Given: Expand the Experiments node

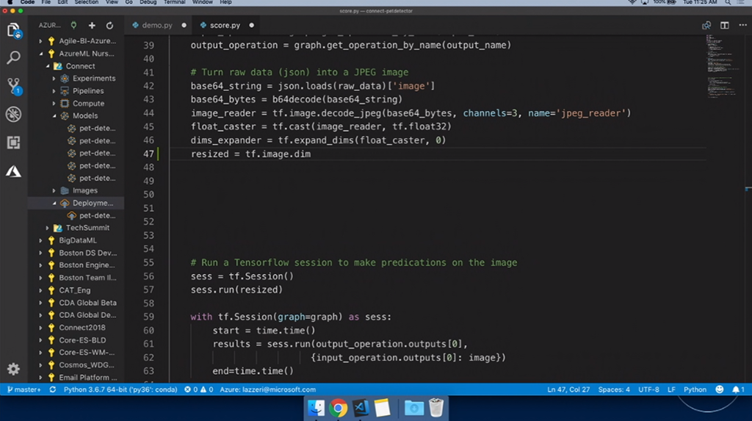Looking at the screenshot, I should (x=54, y=78).
